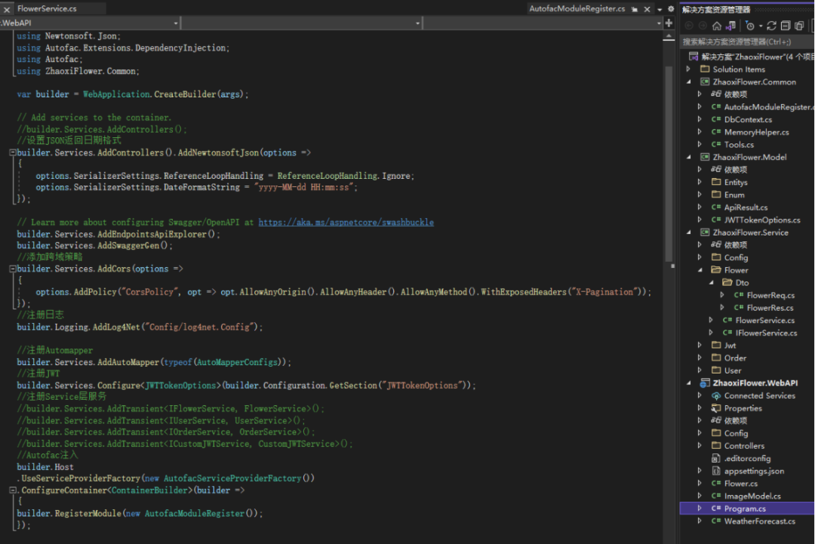The width and height of the screenshot is (815, 544).
Task: Click the Show All Files icon
Action: tap(800, 26)
